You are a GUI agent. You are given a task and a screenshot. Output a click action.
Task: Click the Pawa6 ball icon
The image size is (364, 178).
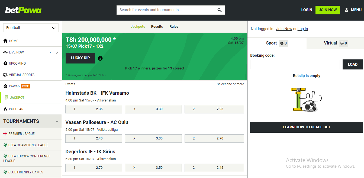click(5, 86)
